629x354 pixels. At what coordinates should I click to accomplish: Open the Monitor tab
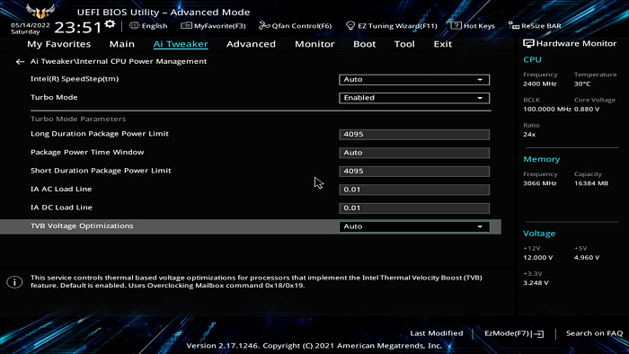coord(314,44)
